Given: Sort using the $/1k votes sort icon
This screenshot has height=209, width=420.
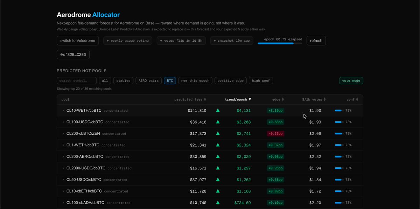Looking at the screenshot, I should coord(324,99).
